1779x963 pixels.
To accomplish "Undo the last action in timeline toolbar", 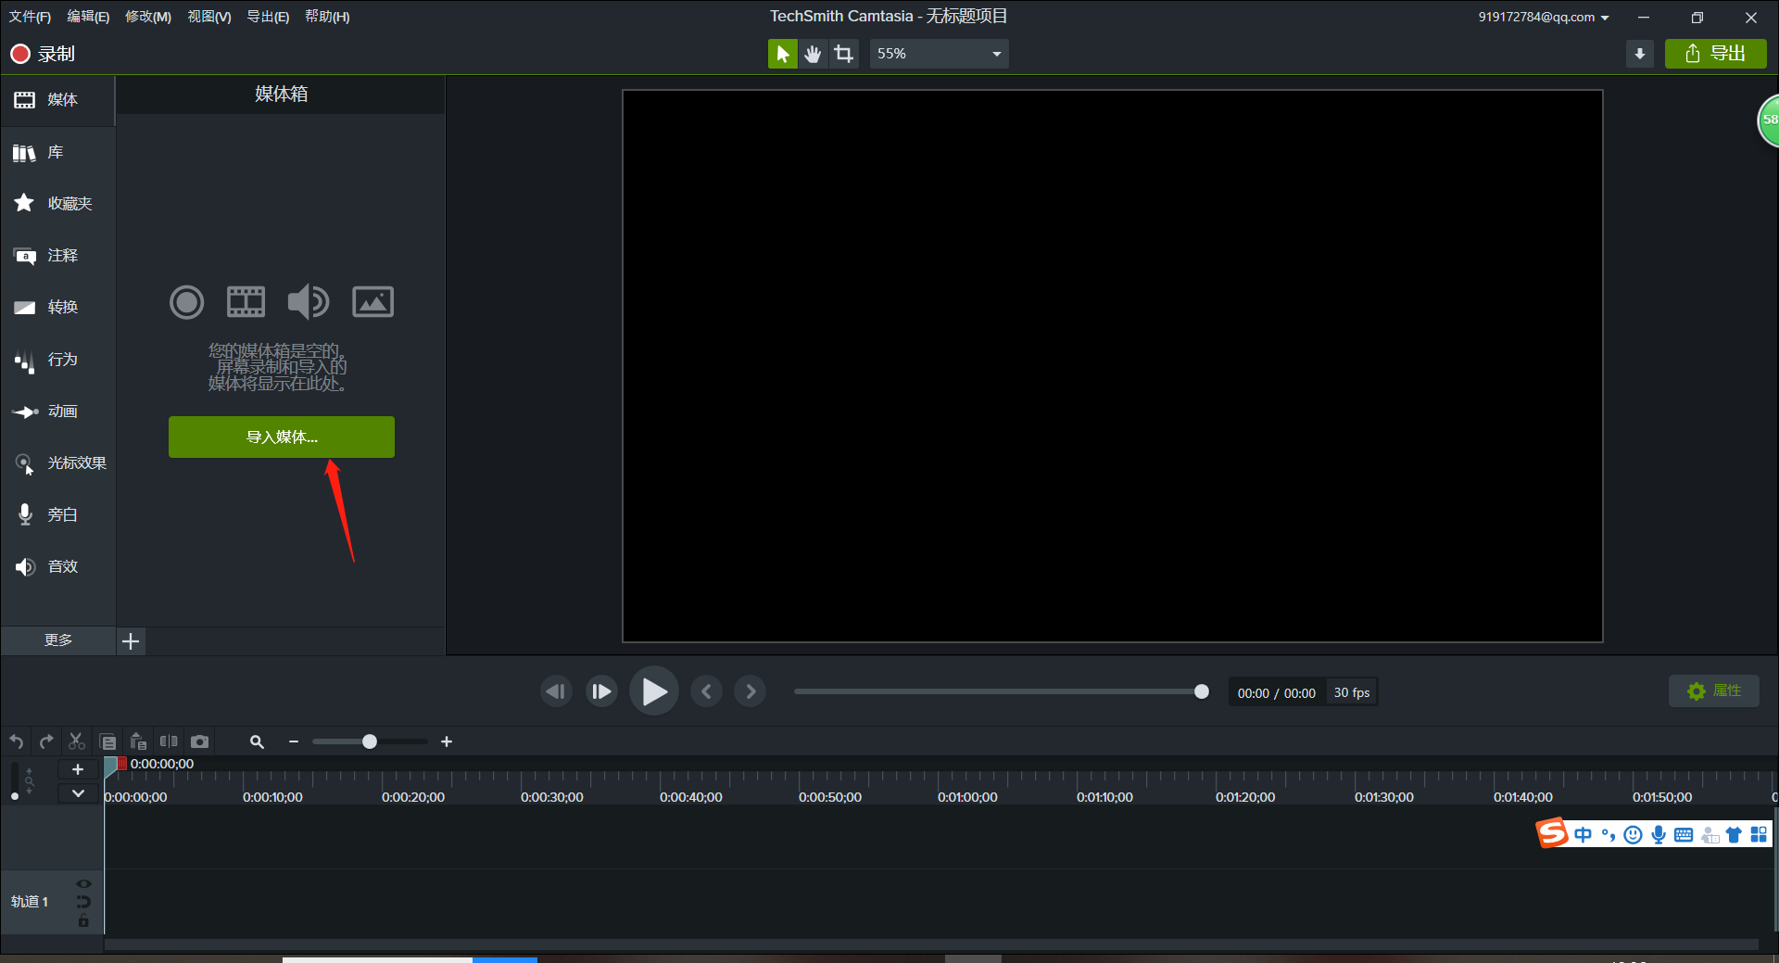I will 17,741.
